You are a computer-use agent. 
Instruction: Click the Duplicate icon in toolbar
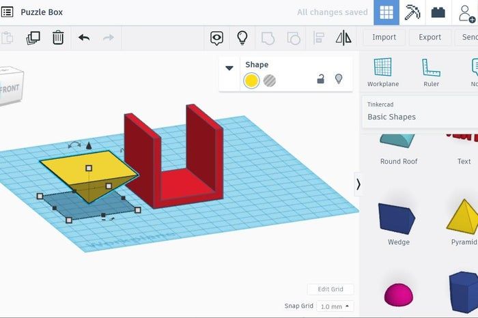point(33,38)
